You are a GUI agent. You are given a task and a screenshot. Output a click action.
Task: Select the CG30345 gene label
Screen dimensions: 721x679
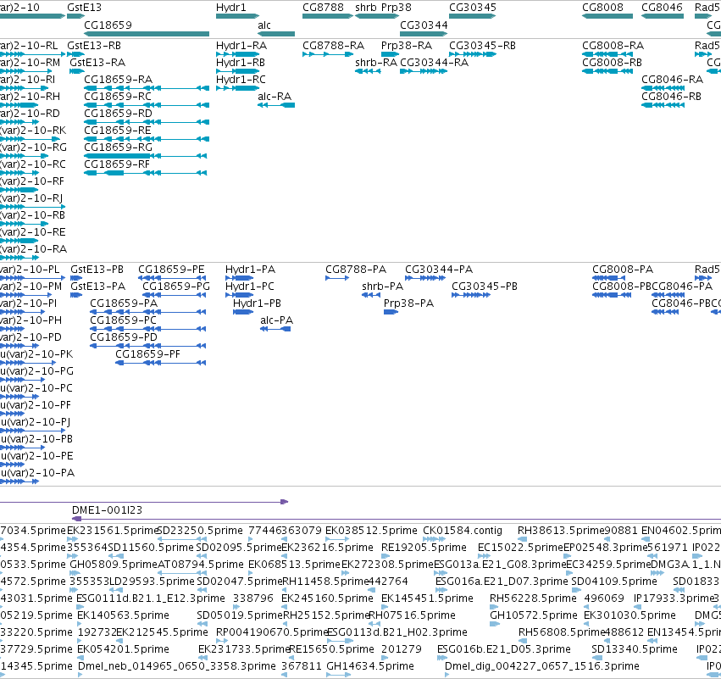(x=473, y=8)
